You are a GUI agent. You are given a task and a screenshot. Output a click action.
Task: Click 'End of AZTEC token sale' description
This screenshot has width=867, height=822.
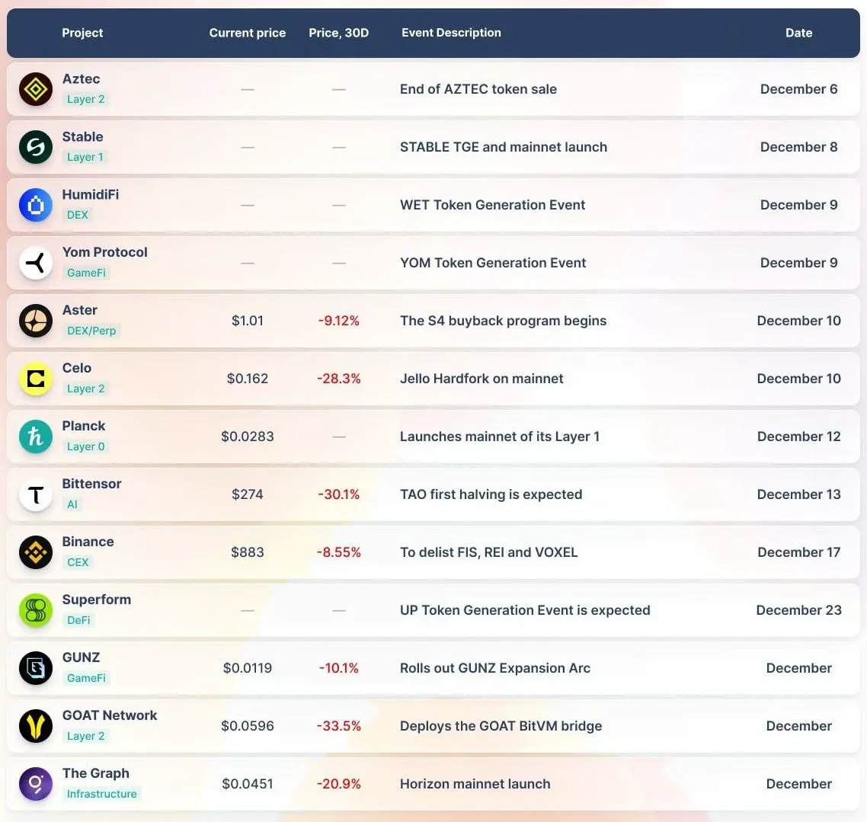coord(478,89)
